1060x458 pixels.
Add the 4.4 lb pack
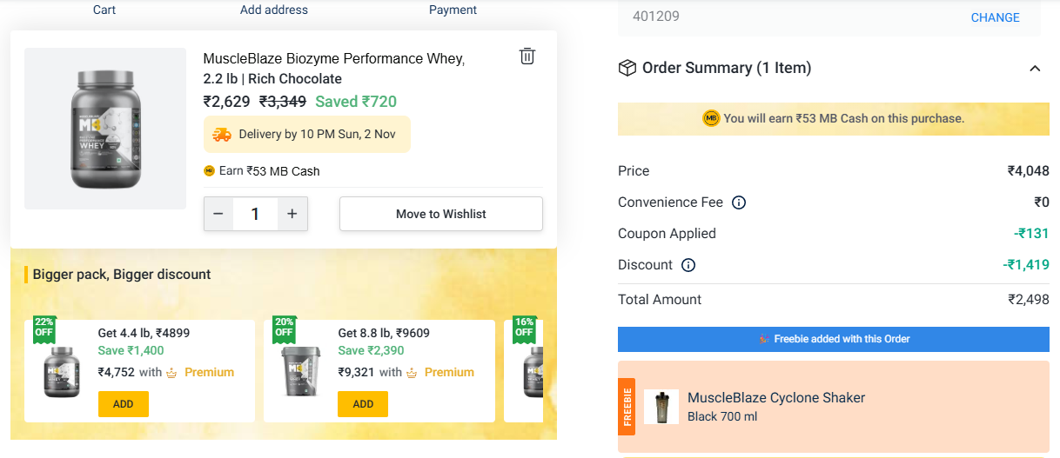(124, 404)
